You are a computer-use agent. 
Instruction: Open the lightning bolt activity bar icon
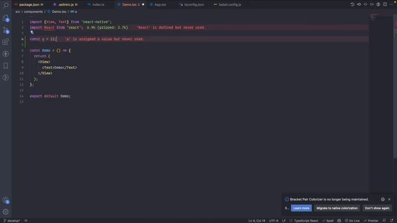(x=6, y=54)
